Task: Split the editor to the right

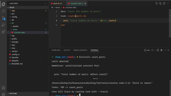Action: point(164,3)
